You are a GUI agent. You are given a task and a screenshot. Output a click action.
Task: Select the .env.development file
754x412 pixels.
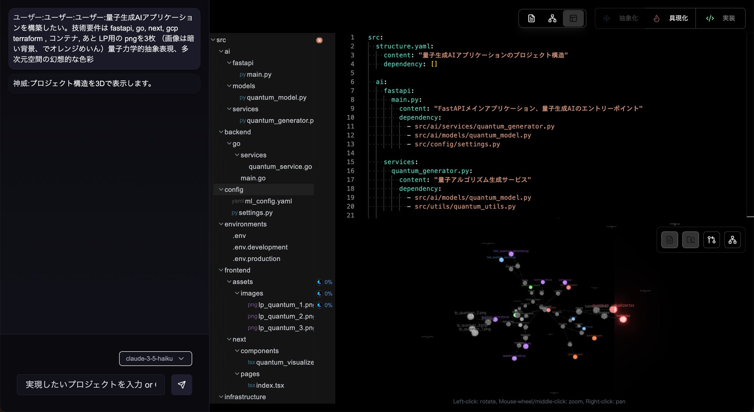pyautogui.click(x=260, y=247)
